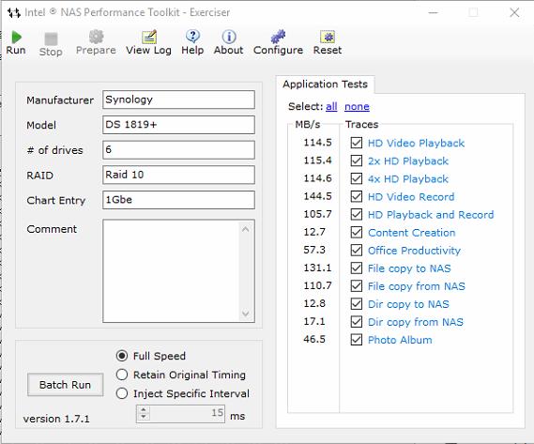Select Retain Original Timing radio button
Image resolution: width=534 pixels, height=444 pixels.
[x=122, y=375]
